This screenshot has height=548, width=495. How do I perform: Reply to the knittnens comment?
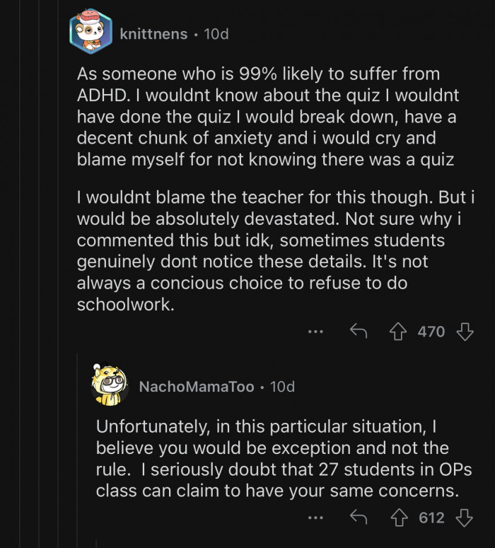tap(359, 331)
